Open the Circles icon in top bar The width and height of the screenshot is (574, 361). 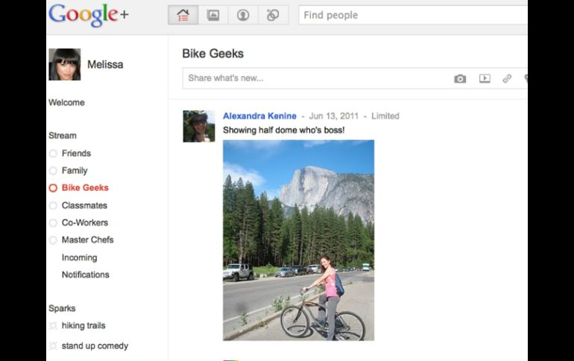click(273, 15)
